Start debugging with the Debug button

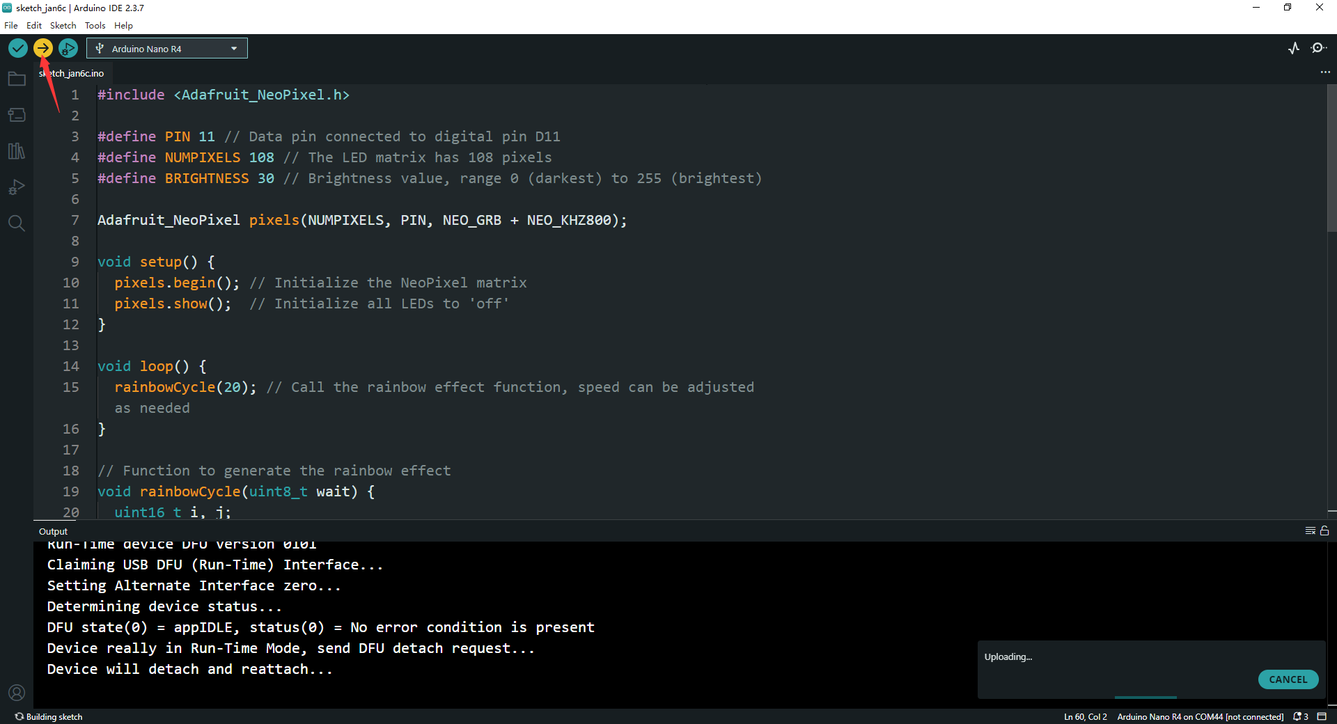click(x=68, y=48)
